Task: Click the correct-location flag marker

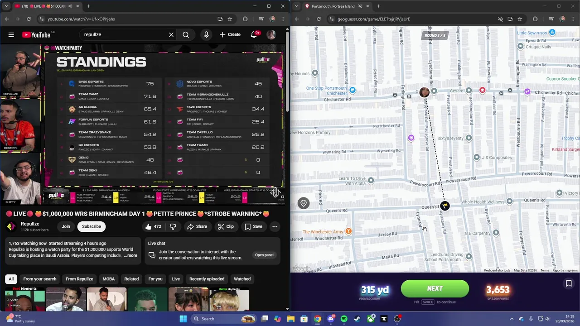Action: pyautogui.click(x=445, y=206)
